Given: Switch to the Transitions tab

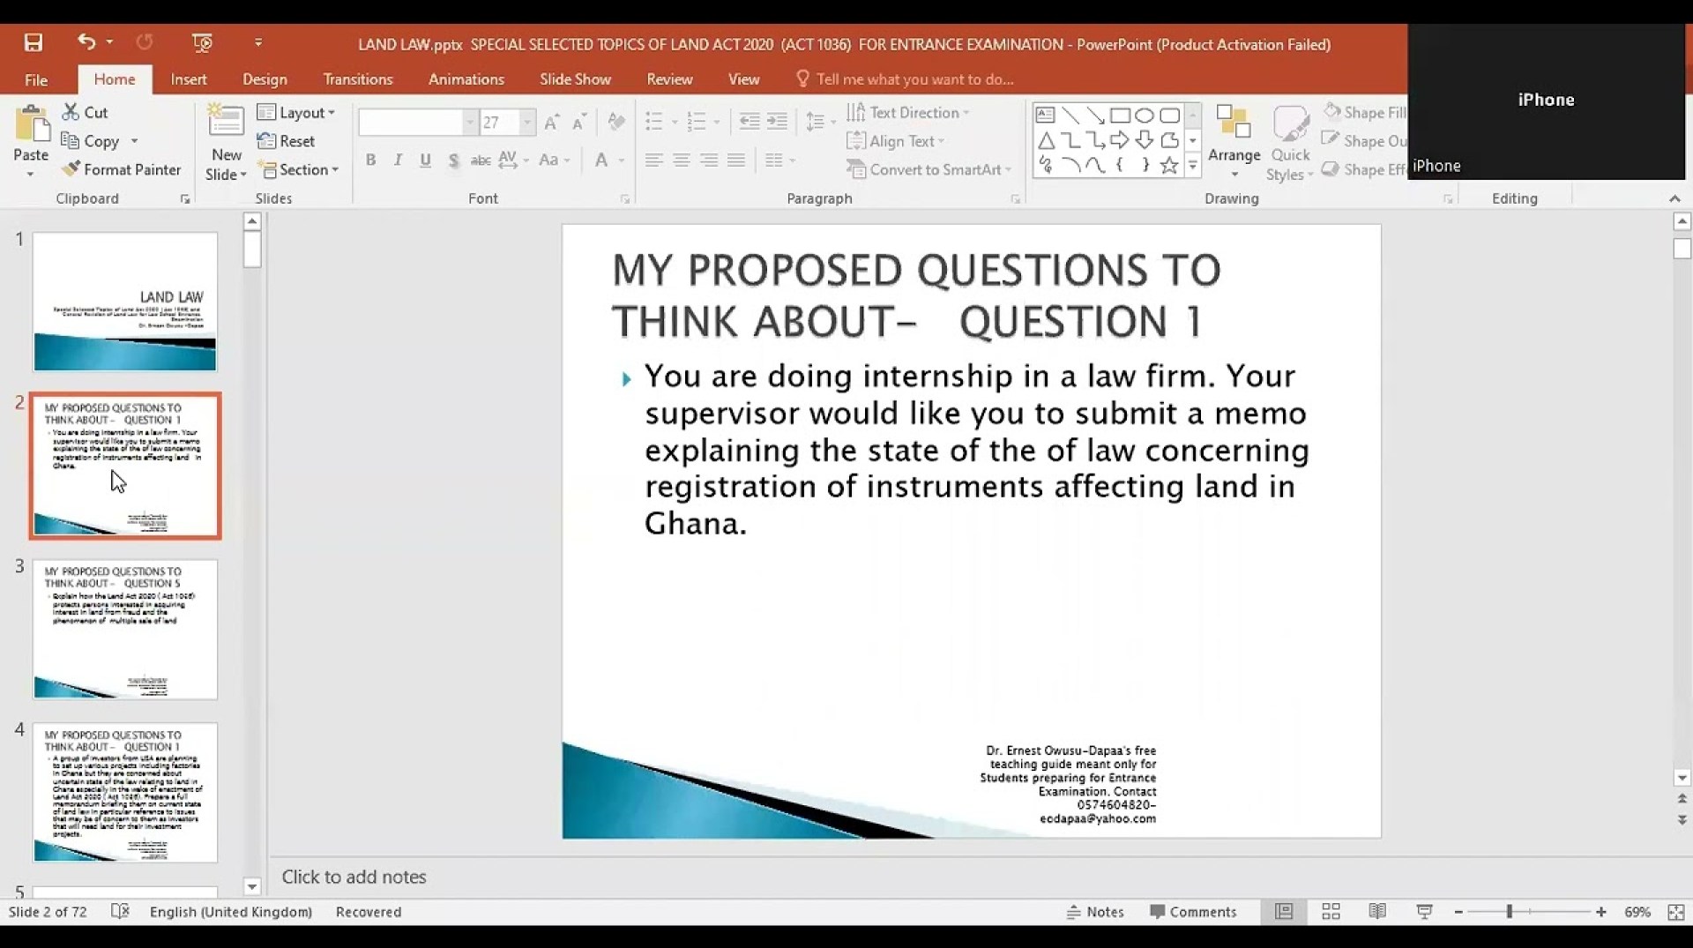Looking at the screenshot, I should click(358, 79).
